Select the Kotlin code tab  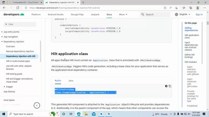click(x=58, y=81)
